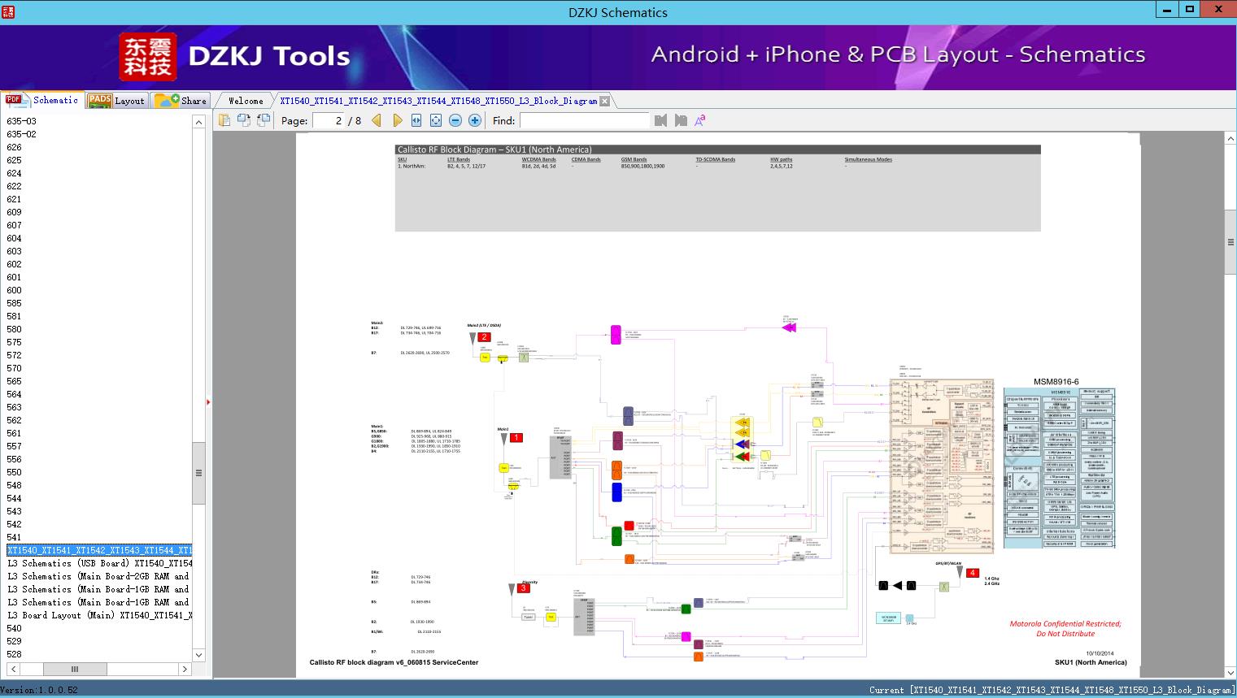Viewport: 1237px width, 698px height.
Task: Click the app icon in the title bar
Action: click(x=9, y=11)
